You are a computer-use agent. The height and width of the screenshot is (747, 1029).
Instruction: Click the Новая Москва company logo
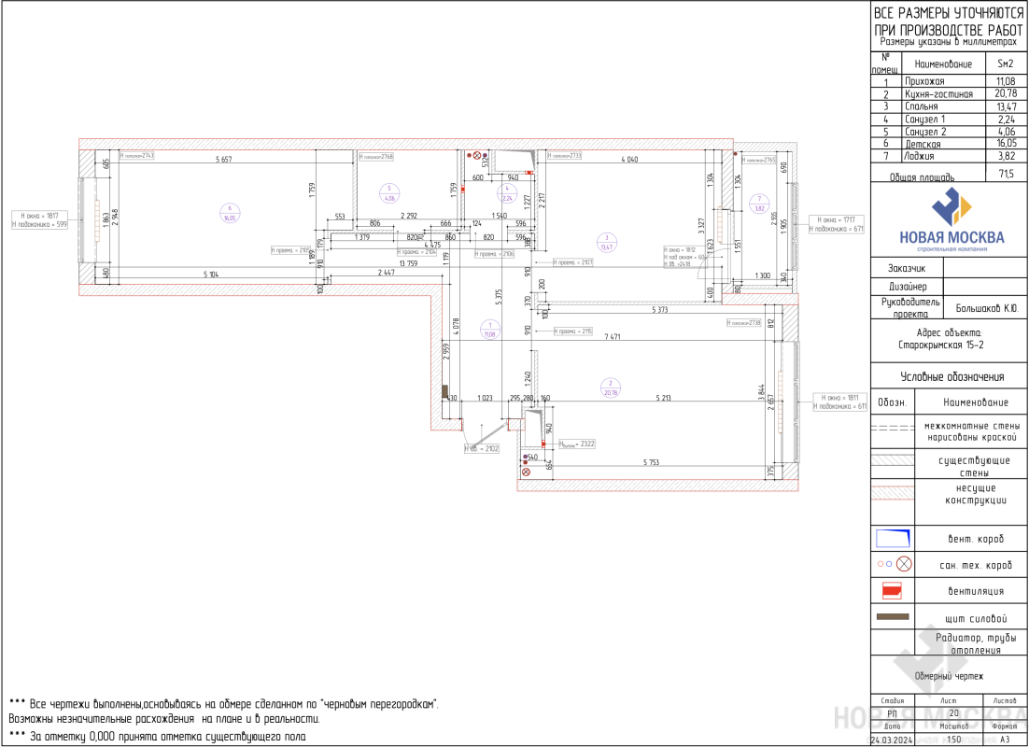pos(948,218)
